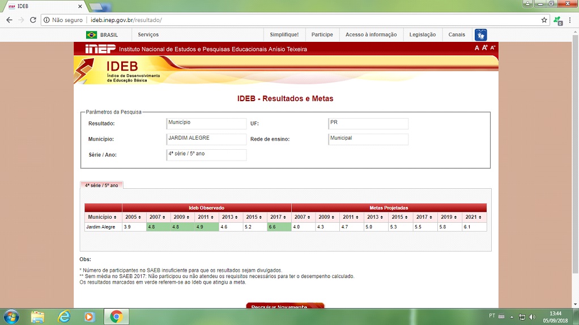Close the IDEB browser tab
The width and height of the screenshot is (579, 325).
(80, 6)
